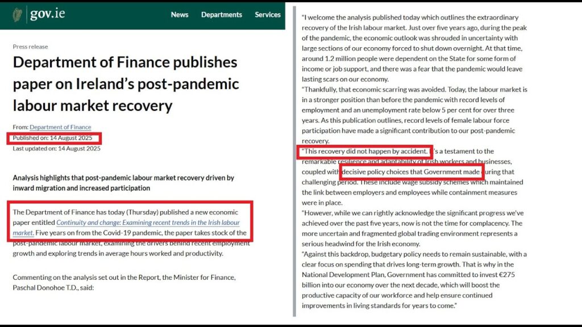Click highlighted 'This recovery did not happen by accident'
Viewport: 582px width, 327px height.
(365, 152)
